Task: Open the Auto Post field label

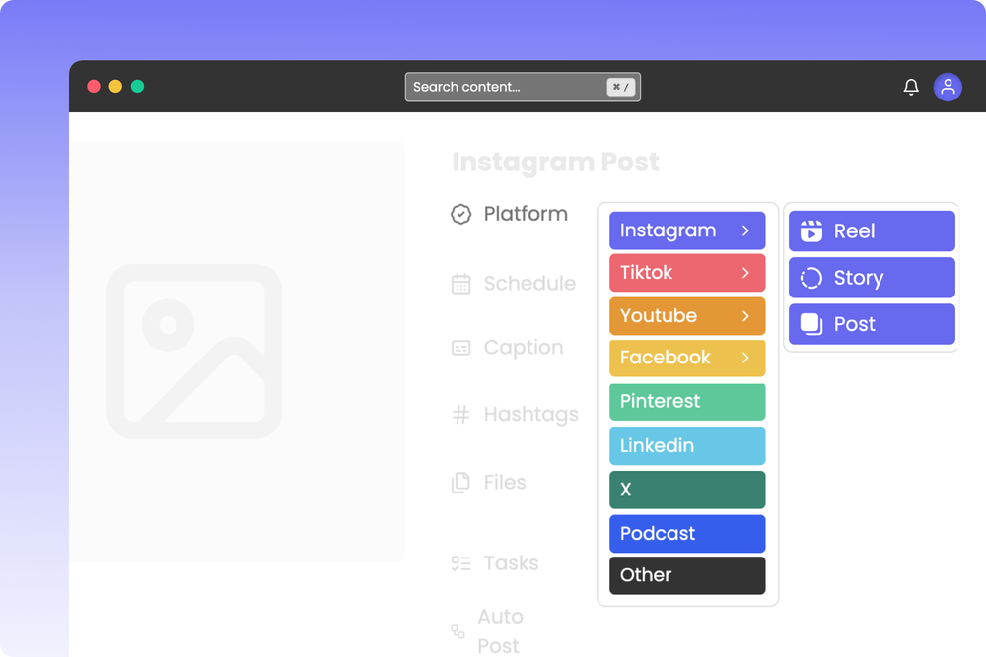Action: [x=500, y=631]
